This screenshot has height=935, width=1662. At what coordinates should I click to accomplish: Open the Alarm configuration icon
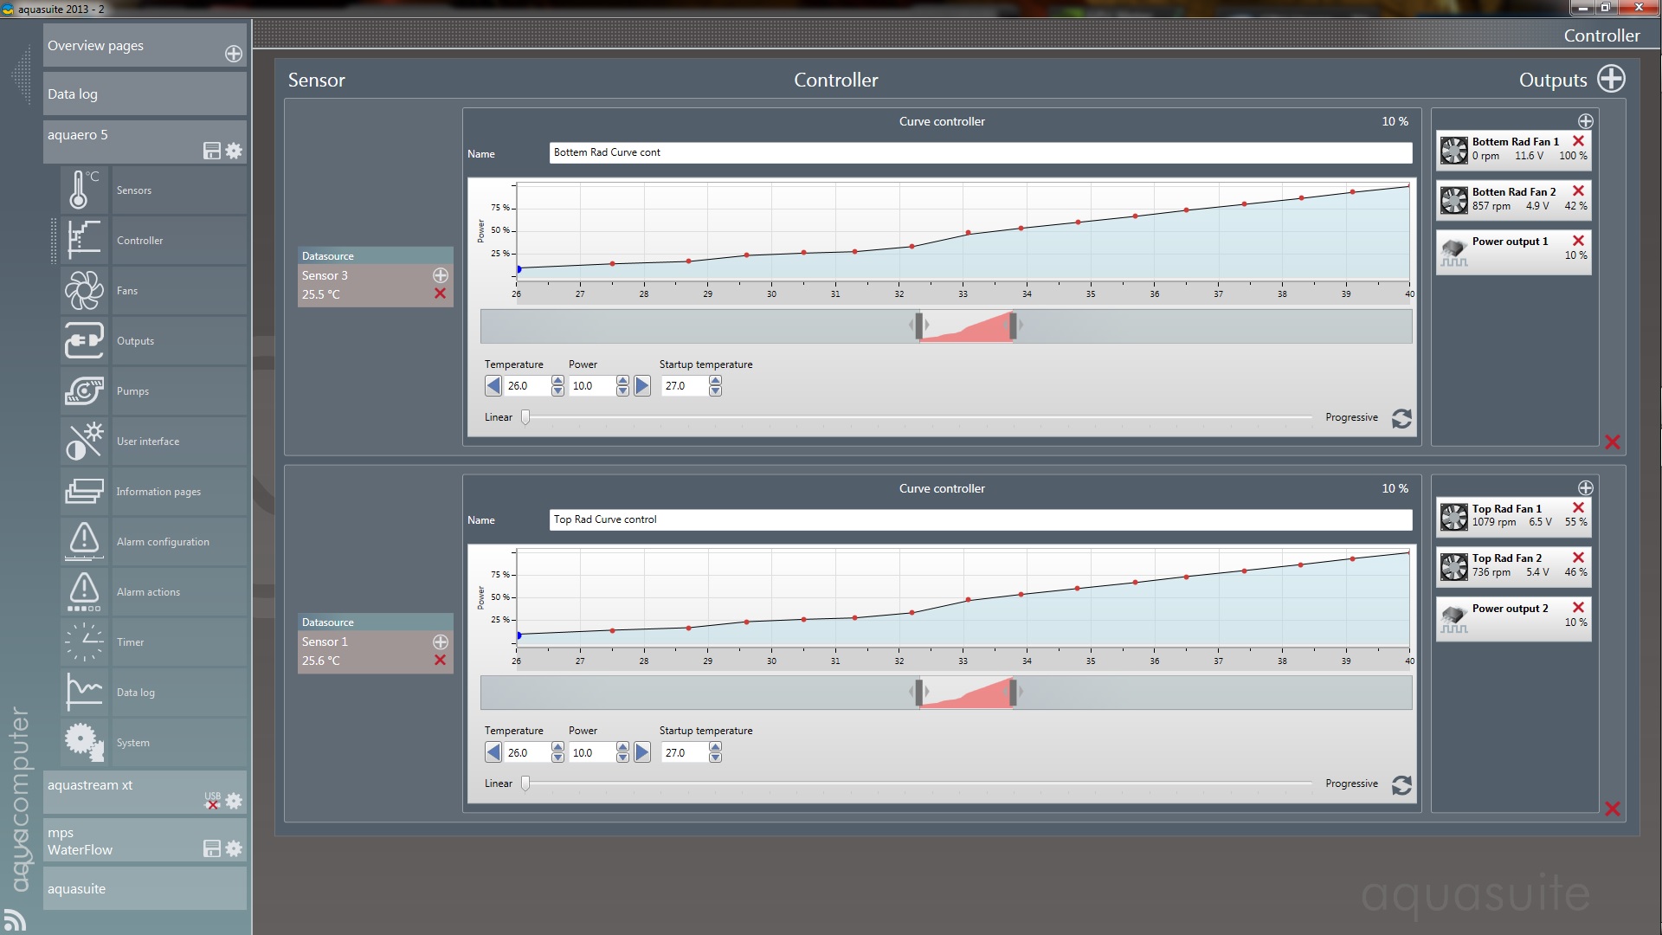(x=83, y=541)
